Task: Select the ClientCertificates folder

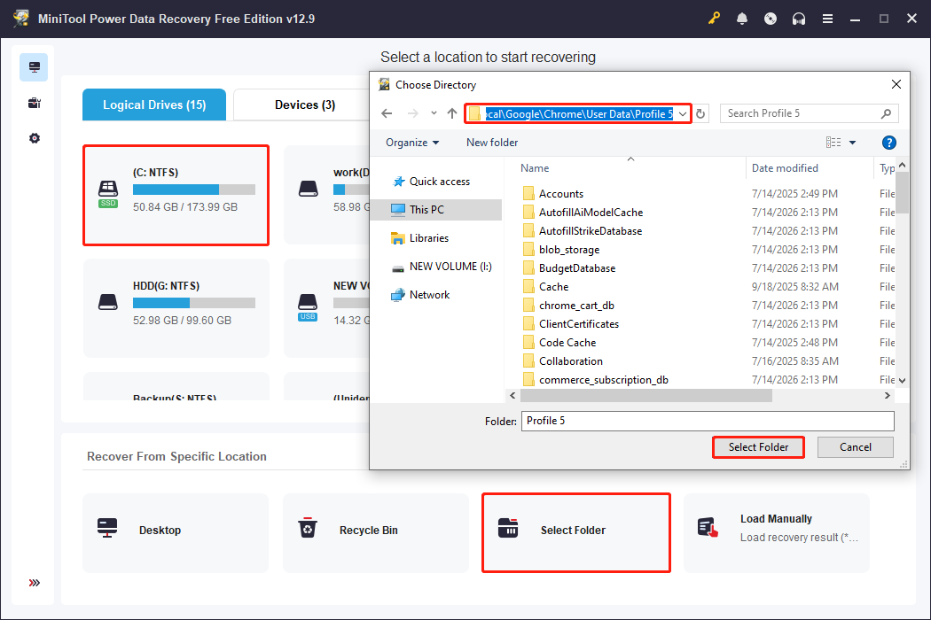Action: 578,324
